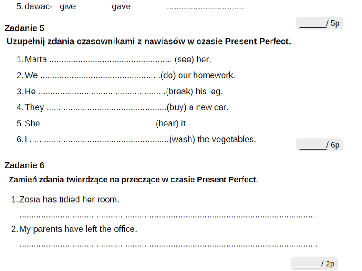The width and height of the screenshot is (362, 271).
Task: Click the sentence 'Zosia has tidied her room.'
Action: [x=69, y=200]
